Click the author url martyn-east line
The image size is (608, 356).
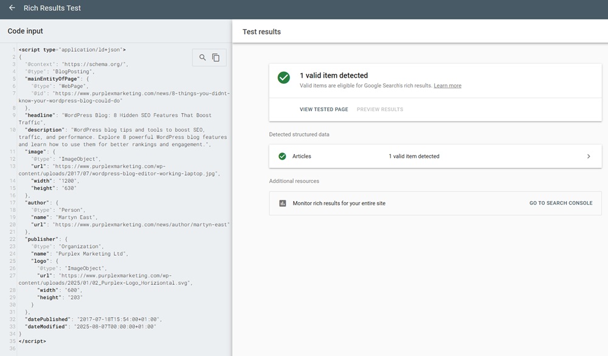(130, 225)
